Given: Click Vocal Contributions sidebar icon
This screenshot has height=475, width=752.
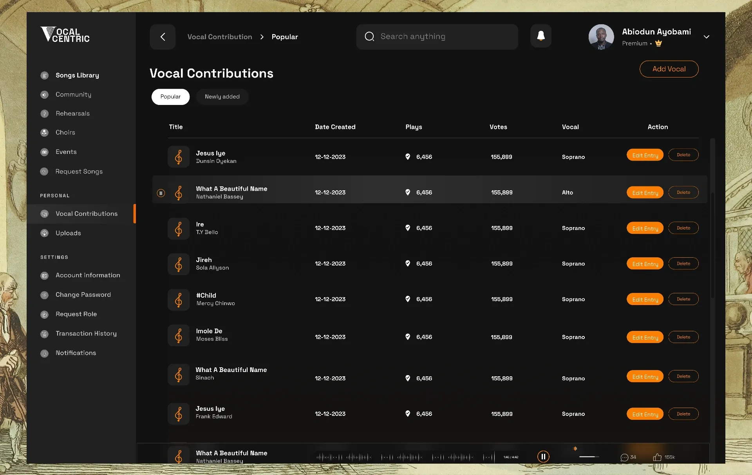Looking at the screenshot, I should [45, 214].
